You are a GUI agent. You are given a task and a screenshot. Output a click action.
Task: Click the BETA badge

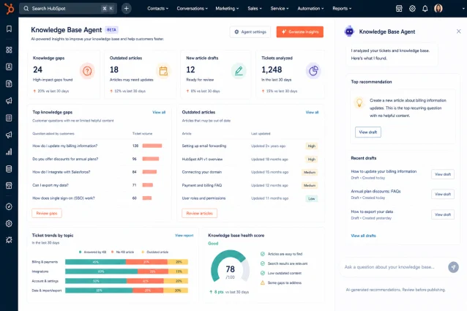(x=112, y=30)
